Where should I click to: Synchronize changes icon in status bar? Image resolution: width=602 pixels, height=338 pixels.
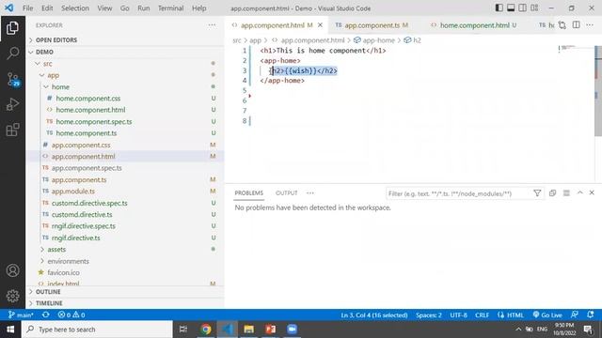tap(46, 315)
